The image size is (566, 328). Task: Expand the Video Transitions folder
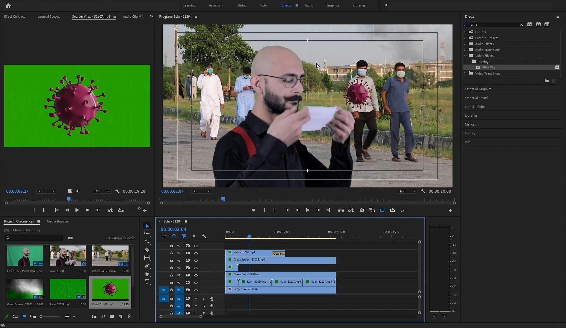[465, 73]
